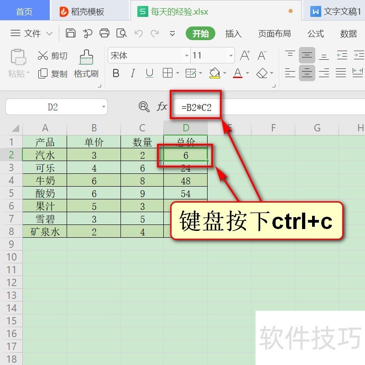Screen dimensions: 365x365
Task: Click distributed alignment icon
Action: pyautogui.click(x=358, y=73)
